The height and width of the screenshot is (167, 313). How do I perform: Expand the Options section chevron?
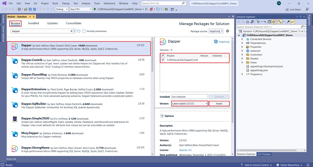coord(162,116)
